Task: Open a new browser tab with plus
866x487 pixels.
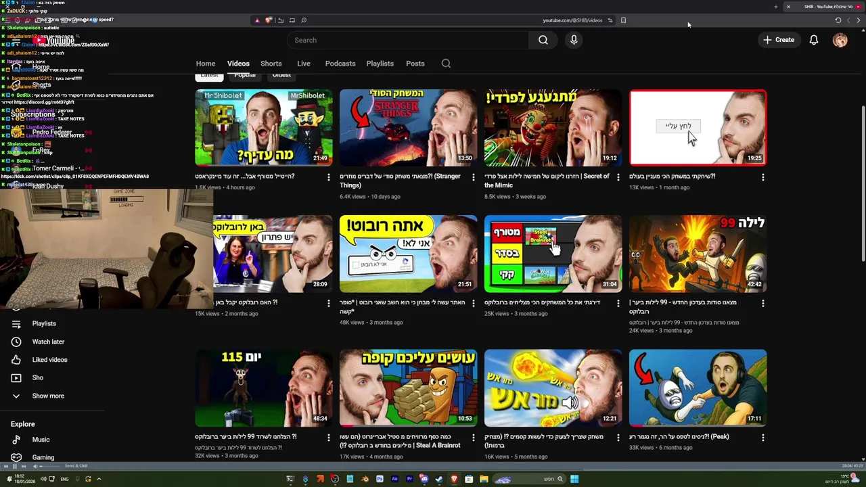Action: 776,7
